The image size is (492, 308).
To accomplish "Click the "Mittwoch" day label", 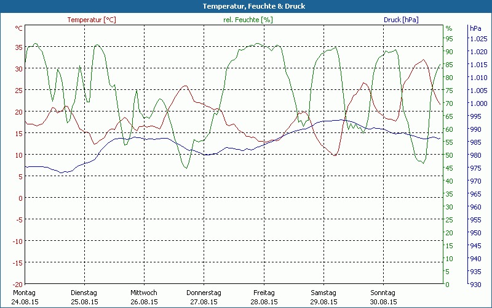I will pos(144,293).
